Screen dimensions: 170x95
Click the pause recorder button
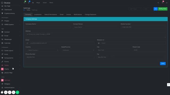point(14,92)
